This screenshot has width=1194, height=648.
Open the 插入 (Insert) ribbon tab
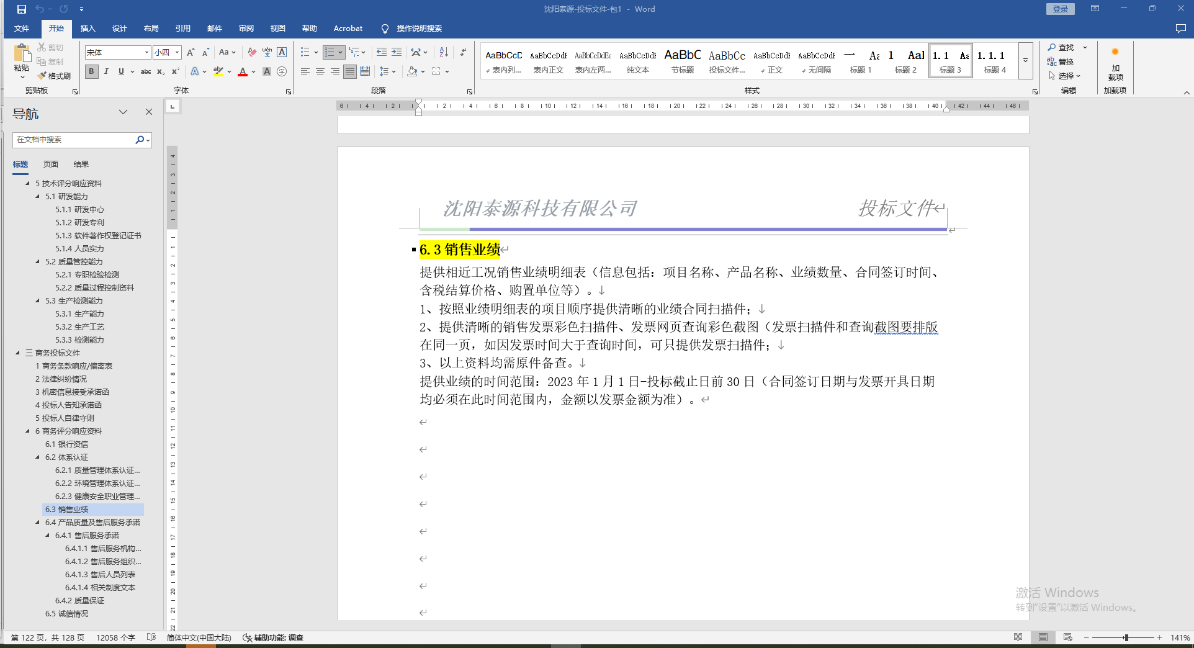[x=88, y=29]
